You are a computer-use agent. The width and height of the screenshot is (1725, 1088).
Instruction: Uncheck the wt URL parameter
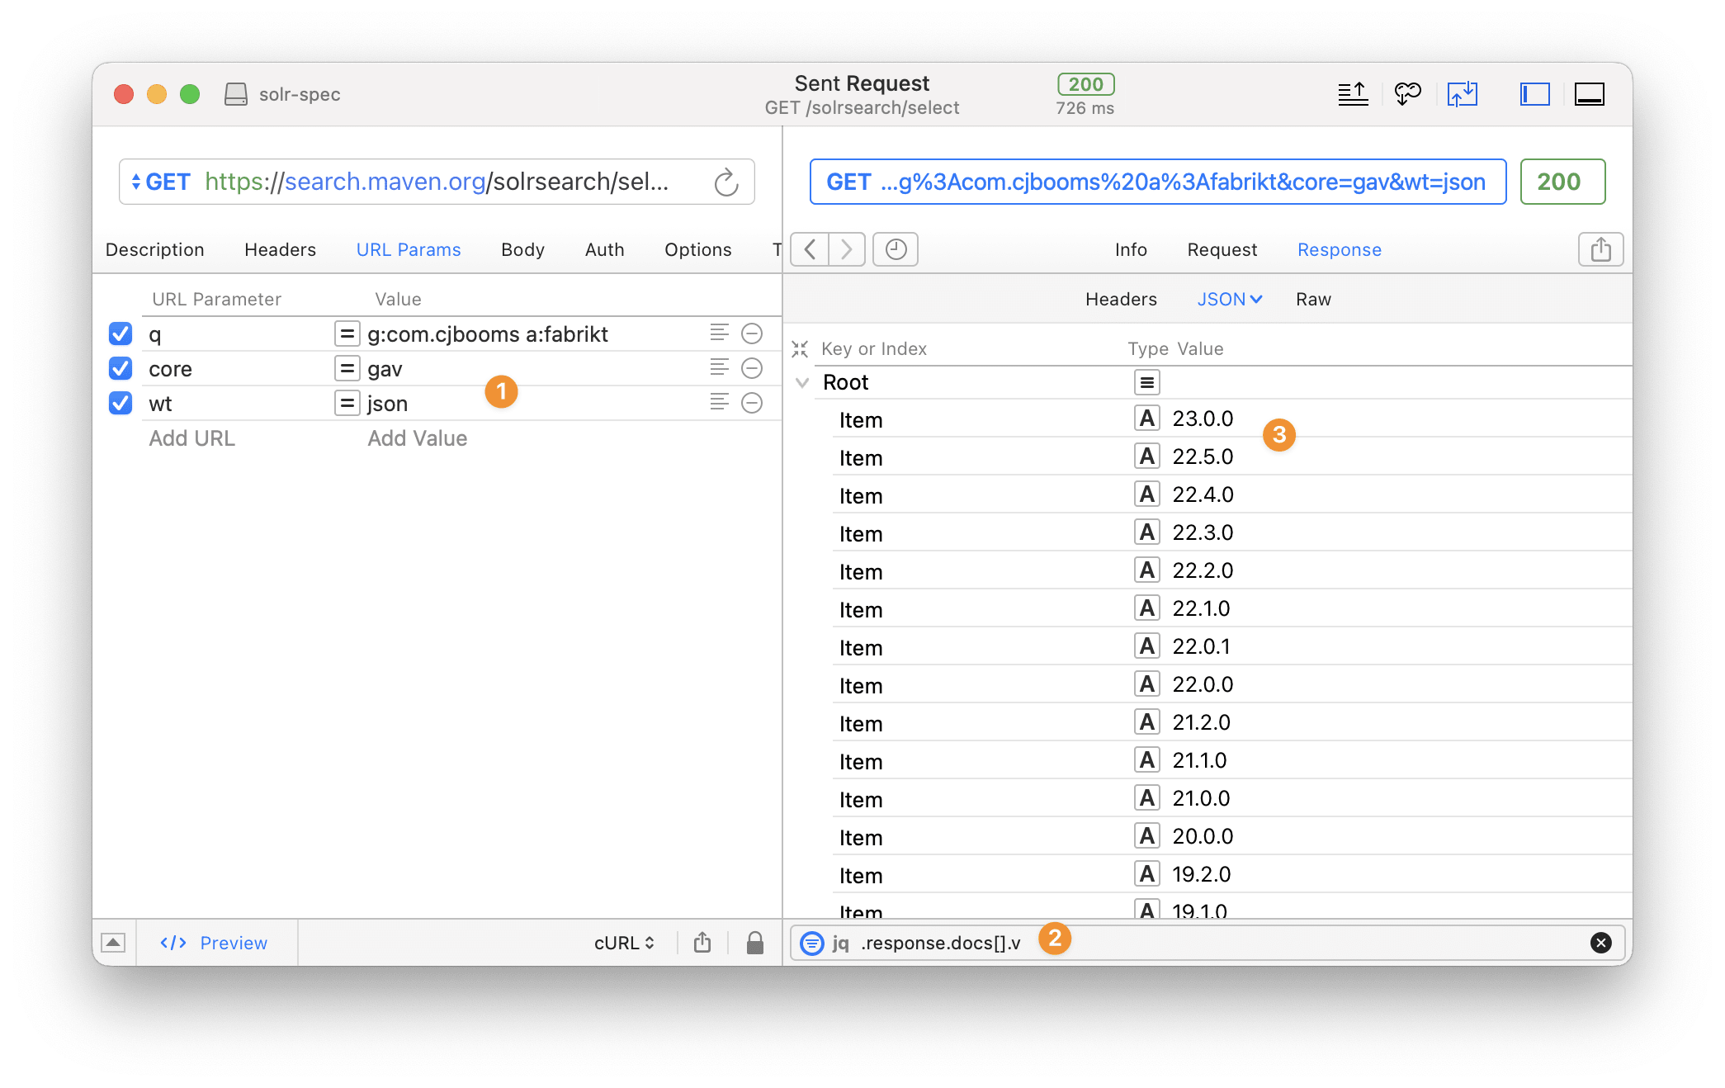click(x=121, y=403)
